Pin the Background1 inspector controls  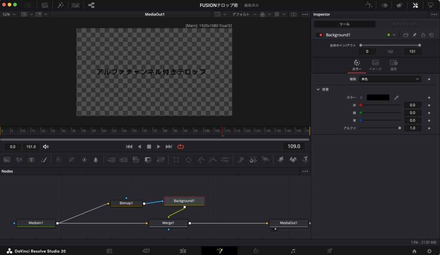(414, 35)
